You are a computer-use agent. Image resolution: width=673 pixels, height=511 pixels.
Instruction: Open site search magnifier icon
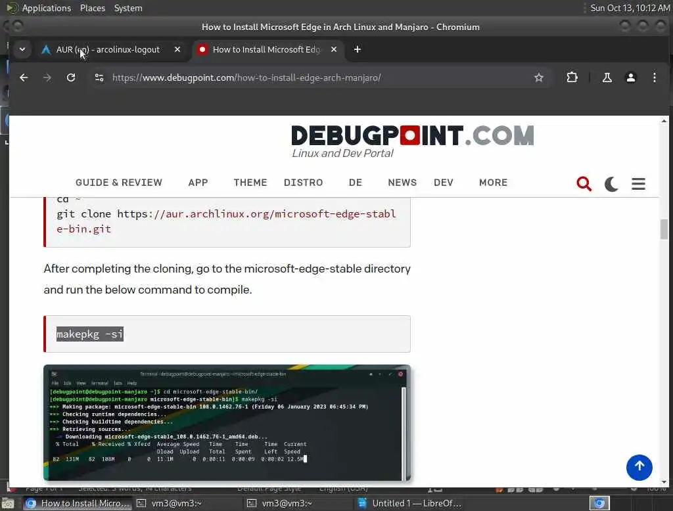click(584, 184)
